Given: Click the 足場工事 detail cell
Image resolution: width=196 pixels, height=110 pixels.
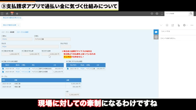Looking at the screenshot, I should point(40,84).
